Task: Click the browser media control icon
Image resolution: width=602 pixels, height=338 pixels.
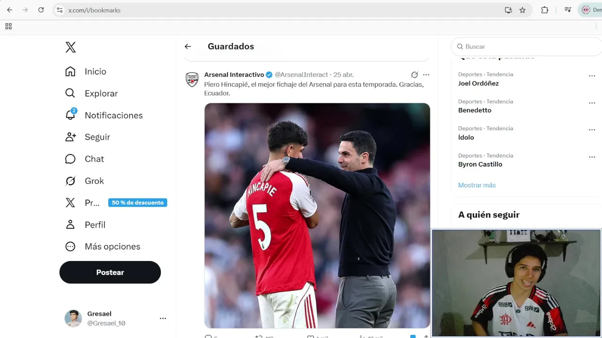Action: (x=568, y=10)
